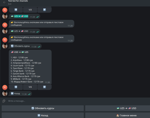Screen dimensions: 150x118
Task: Click the 1/3 page indicator under bottom rates list
Action: point(30,87)
